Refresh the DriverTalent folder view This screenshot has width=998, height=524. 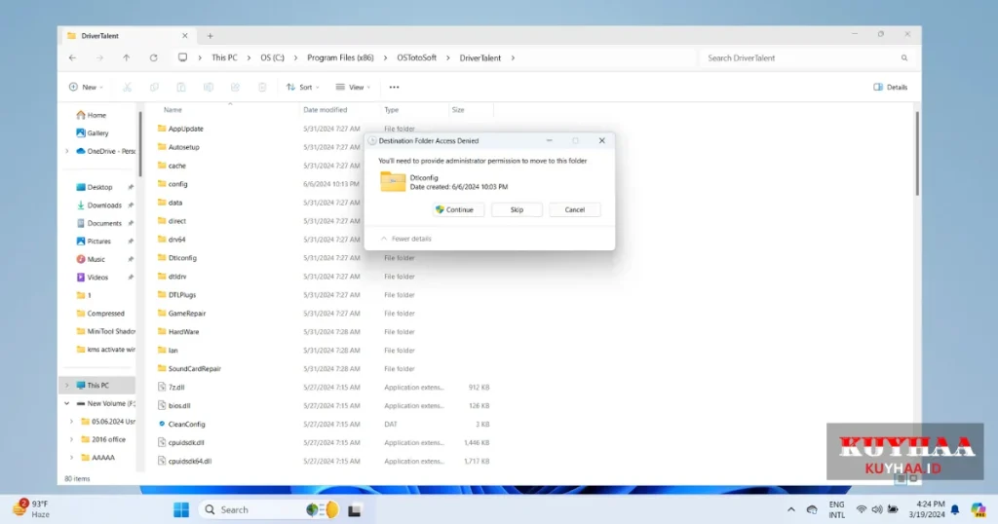point(153,57)
